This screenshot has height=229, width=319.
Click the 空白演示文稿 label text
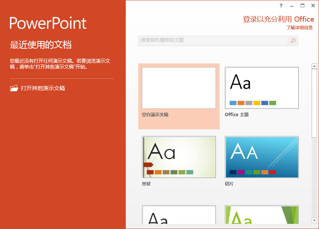[155, 115]
